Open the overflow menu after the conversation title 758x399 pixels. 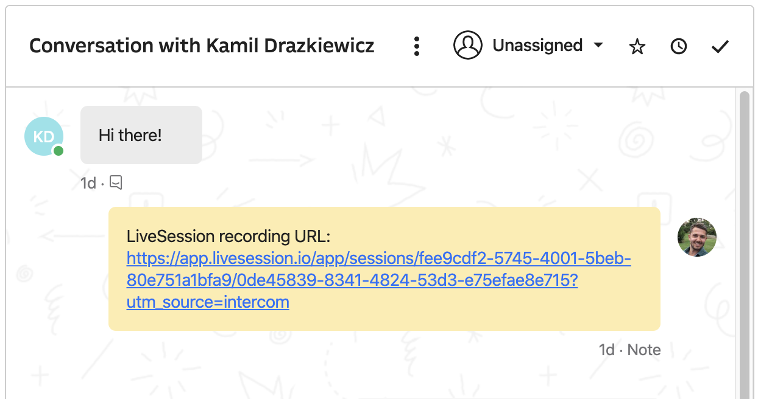(x=417, y=46)
